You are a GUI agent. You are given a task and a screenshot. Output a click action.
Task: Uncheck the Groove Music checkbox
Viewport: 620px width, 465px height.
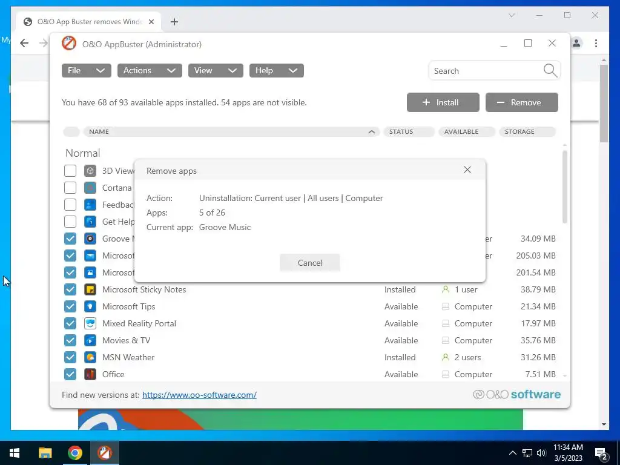click(70, 239)
